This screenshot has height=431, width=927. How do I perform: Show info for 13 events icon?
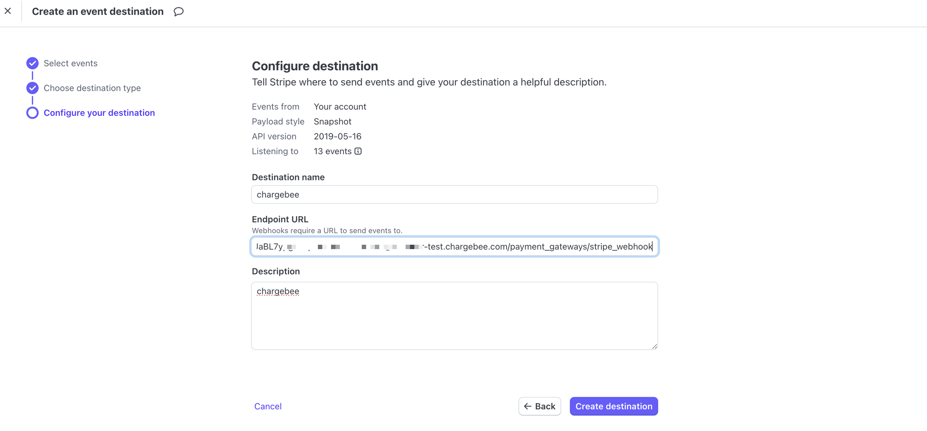point(358,151)
